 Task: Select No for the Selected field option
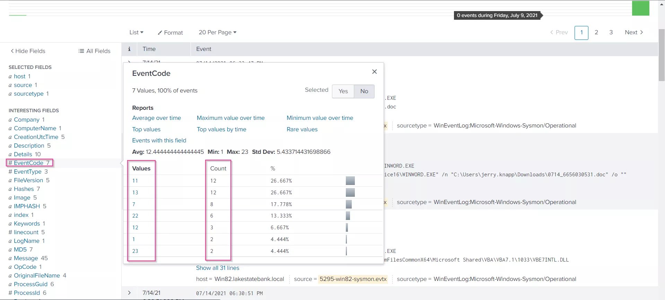[364, 91]
